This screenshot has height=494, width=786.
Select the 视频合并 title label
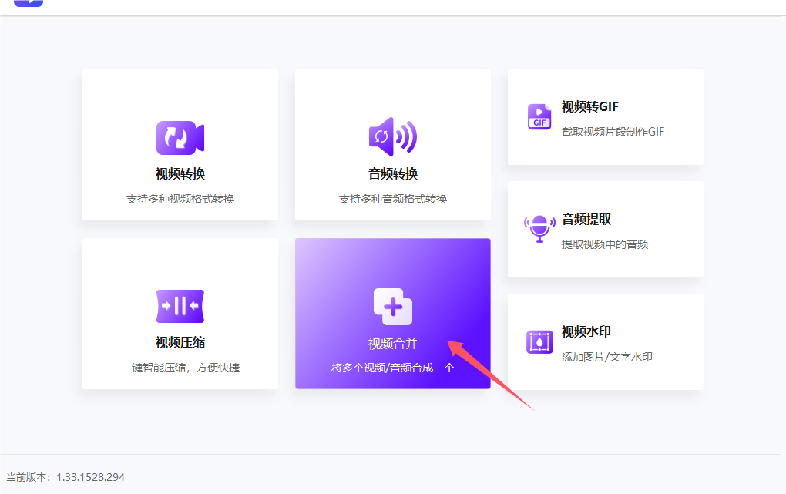pos(392,344)
